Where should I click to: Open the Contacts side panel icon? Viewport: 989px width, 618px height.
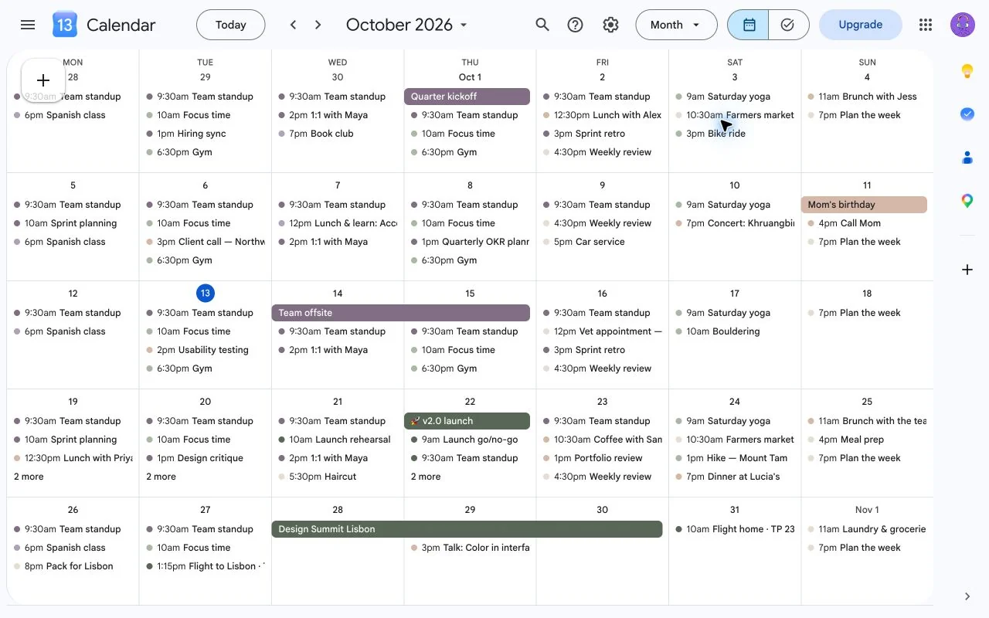pyautogui.click(x=967, y=158)
